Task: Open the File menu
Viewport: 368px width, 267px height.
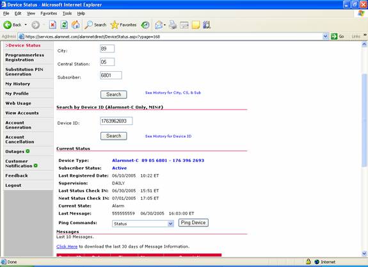Action: [6, 13]
